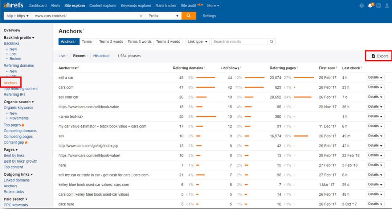
Task: Open the http + https protocol dropdown
Action: [17, 16]
